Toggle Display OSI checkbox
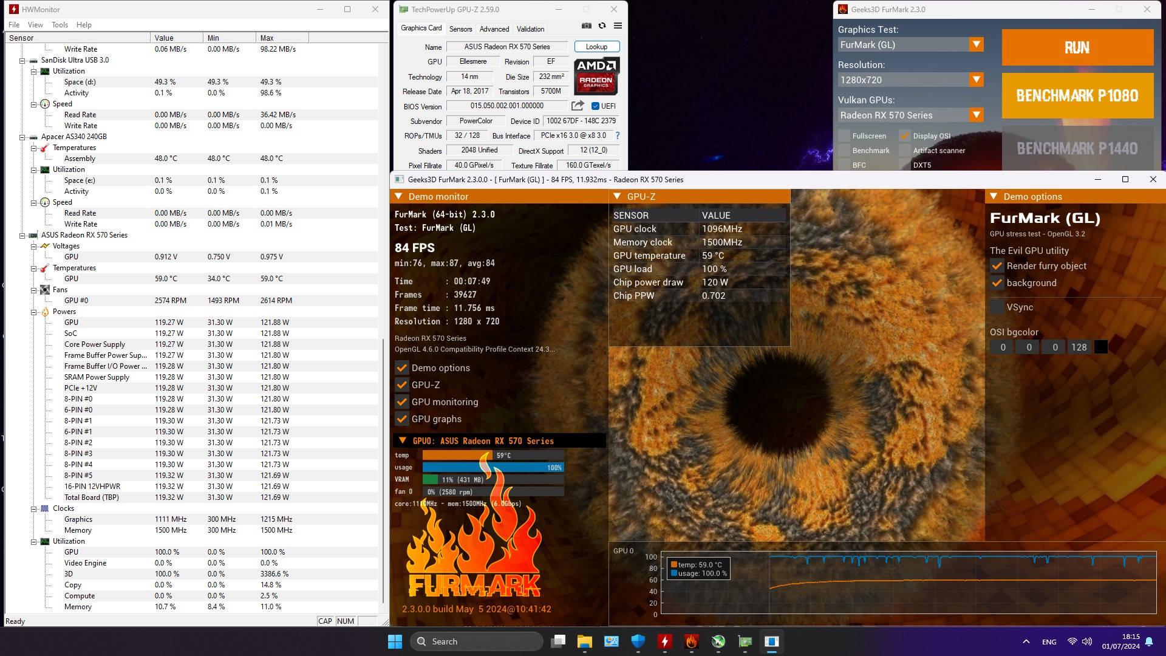This screenshot has width=1166, height=656. (x=905, y=135)
